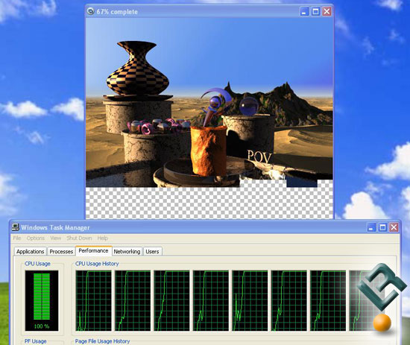This screenshot has height=345, width=410.
Task: Click the first CPU Usage History graph
Action: pyautogui.click(x=93, y=301)
